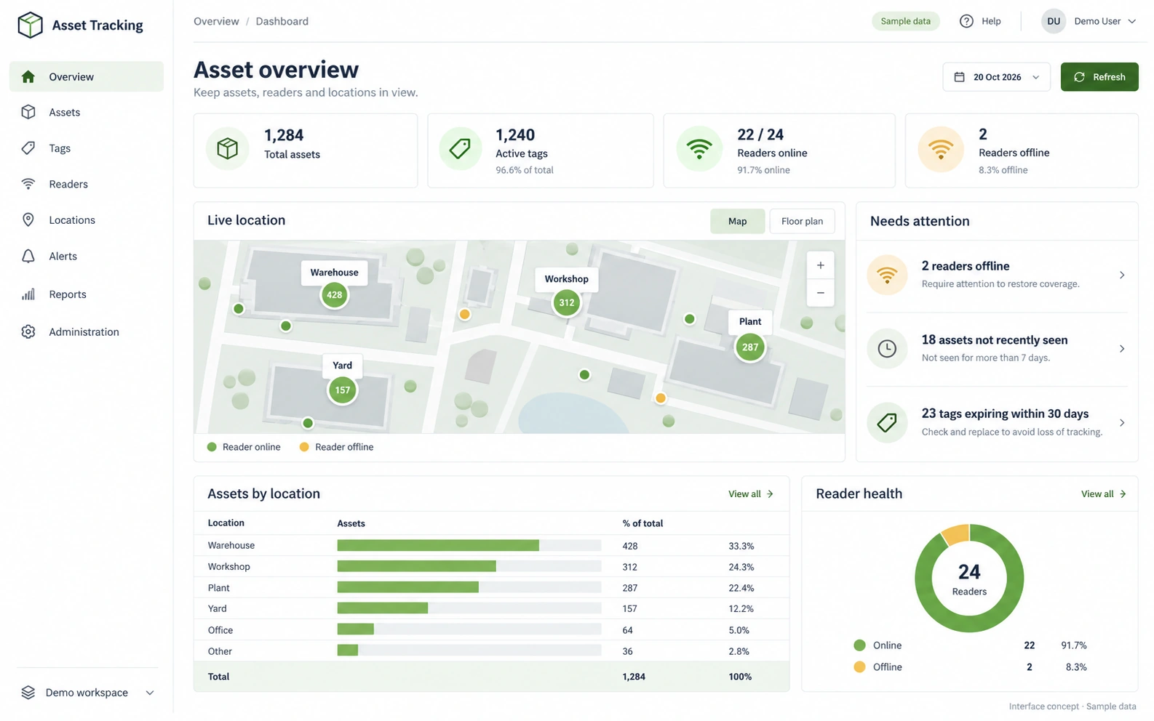Image resolution: width=1154 pixels, height=721 pixels.
Task: Click the Readers wifi icon in sidebar
Action: click(28, 184)
